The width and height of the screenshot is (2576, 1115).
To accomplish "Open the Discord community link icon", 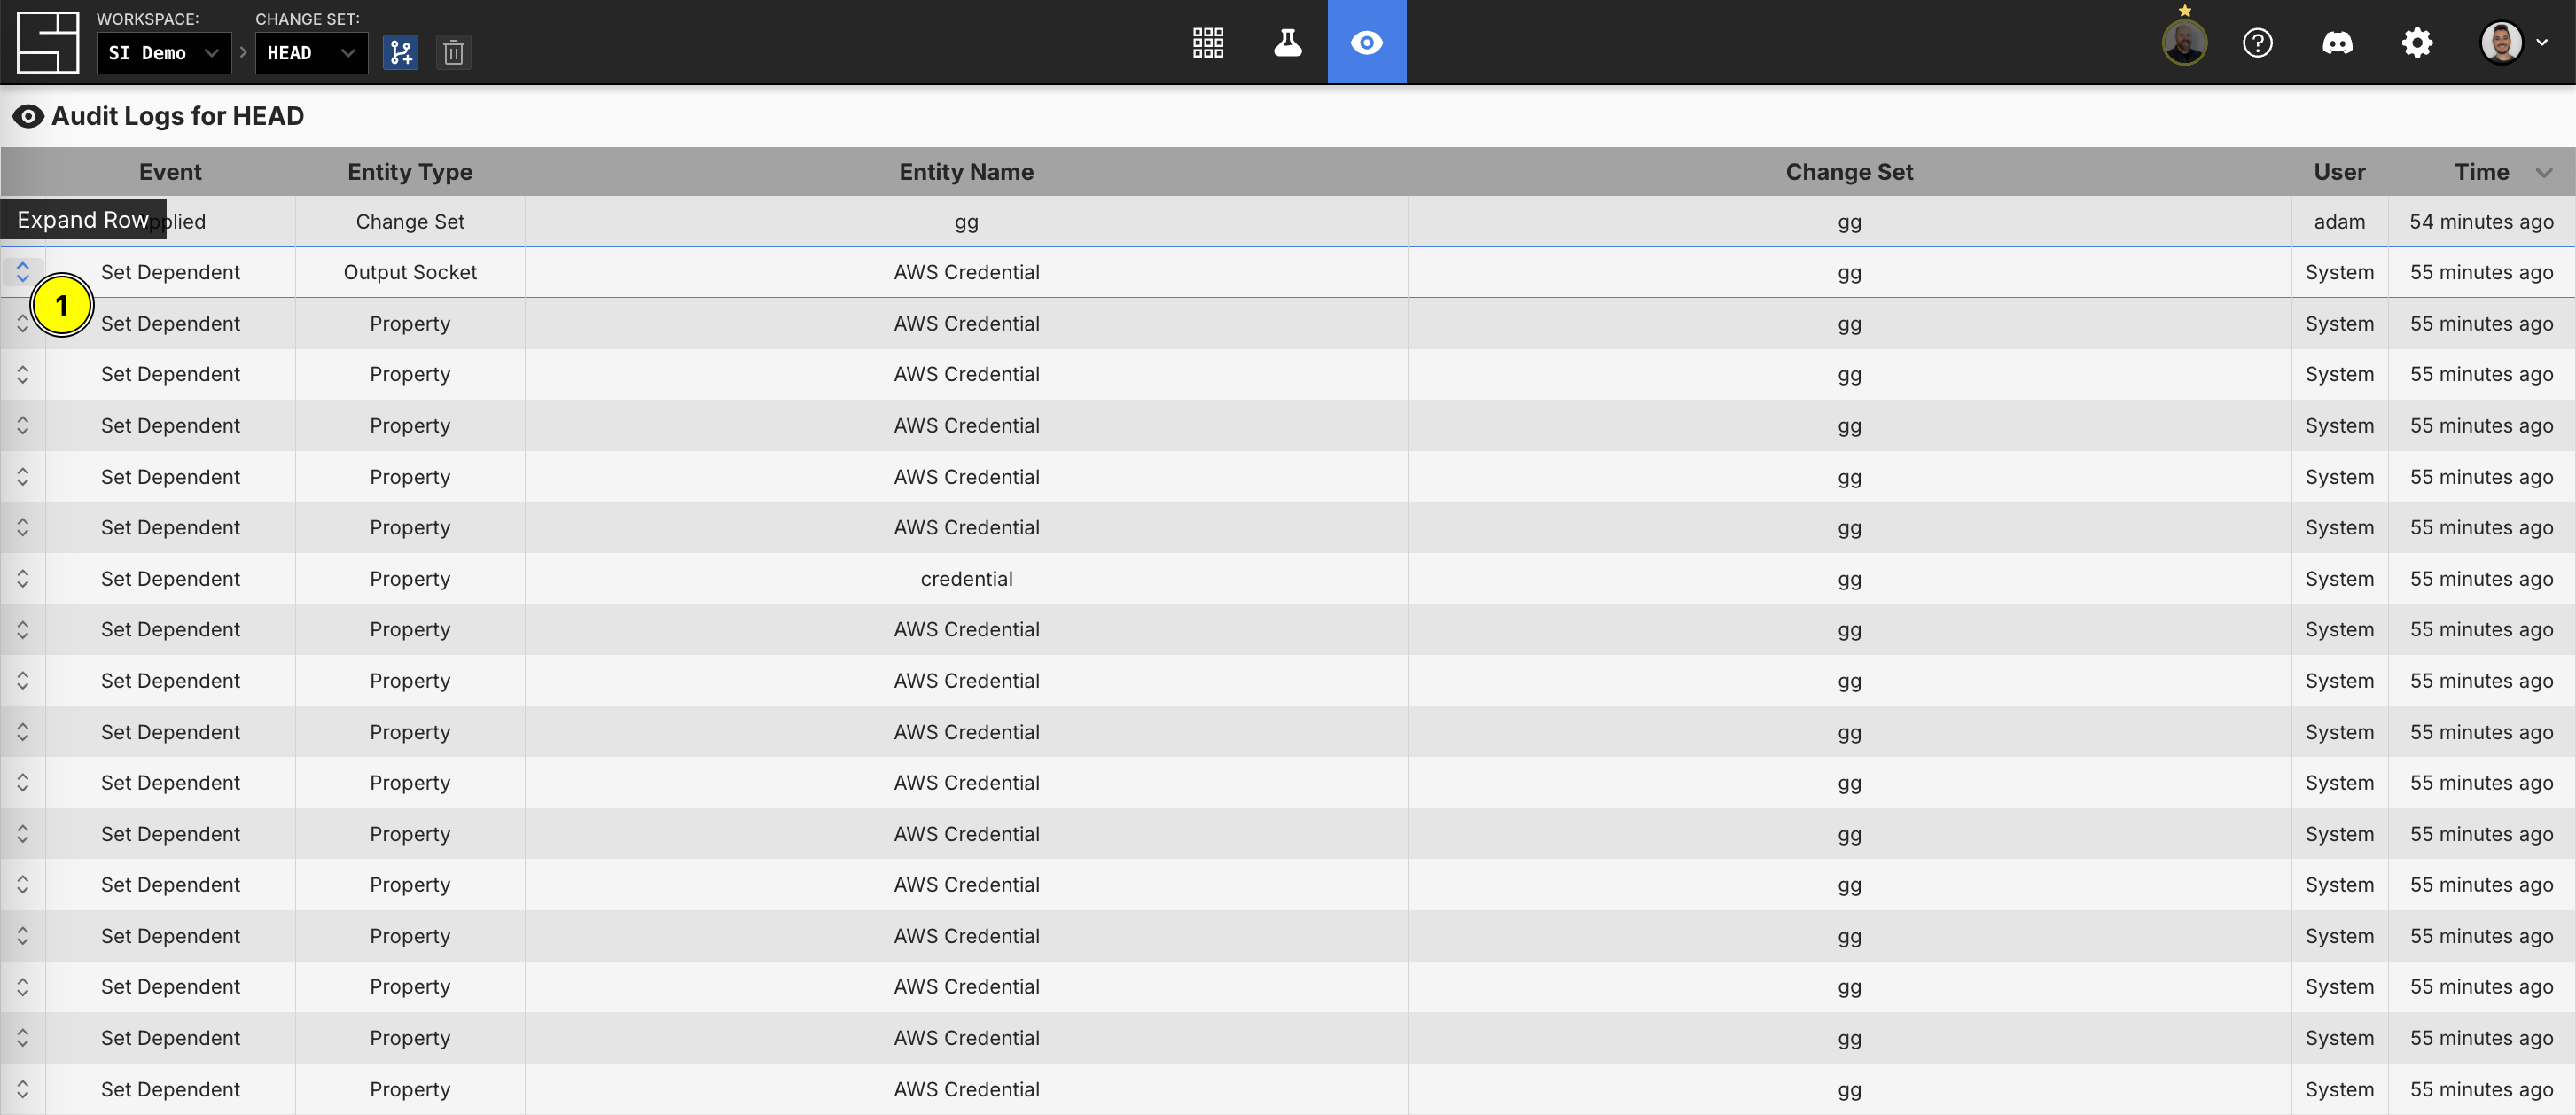I will tap(2337, 43).
